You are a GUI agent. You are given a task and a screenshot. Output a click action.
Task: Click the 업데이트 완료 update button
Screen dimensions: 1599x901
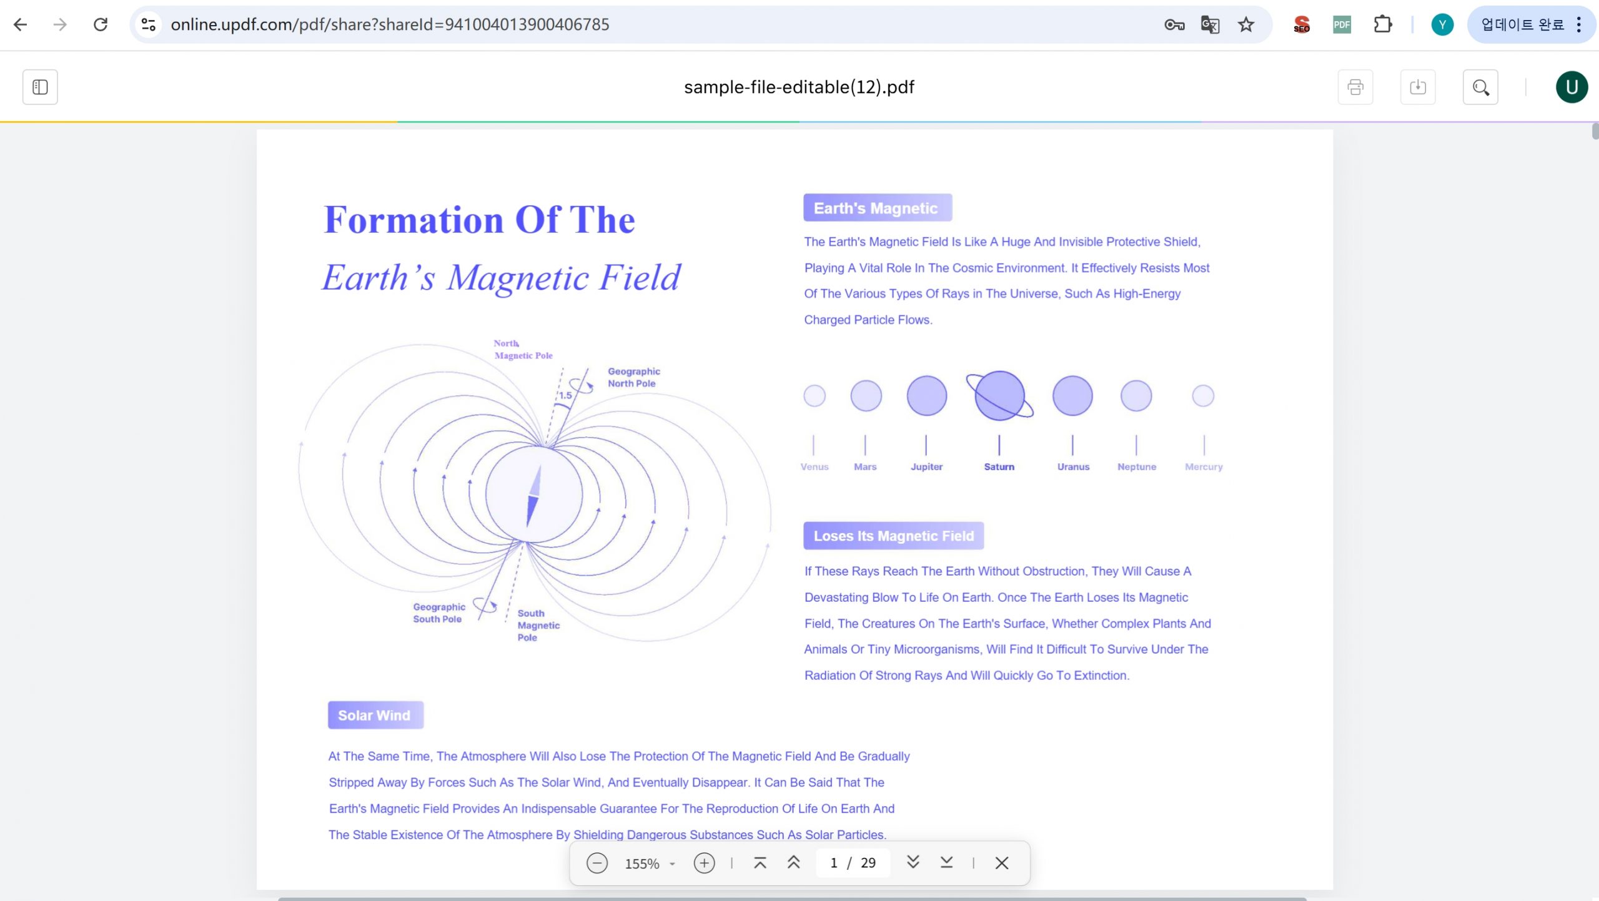pyautogui.click(x=1523, y=24)
